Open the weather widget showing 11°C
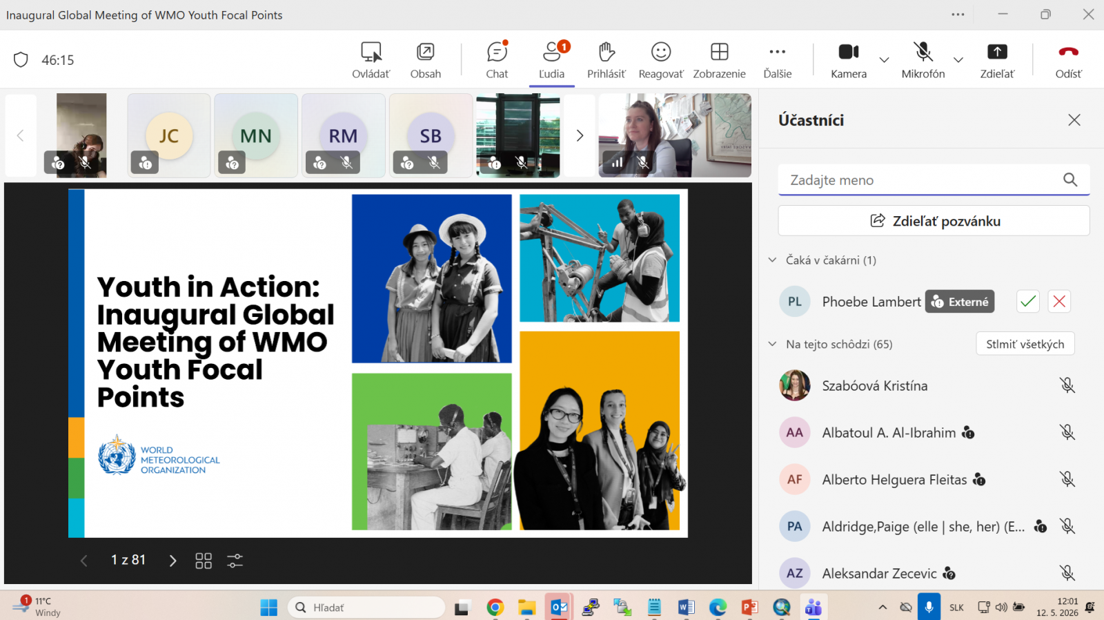 tap(35, 607)
